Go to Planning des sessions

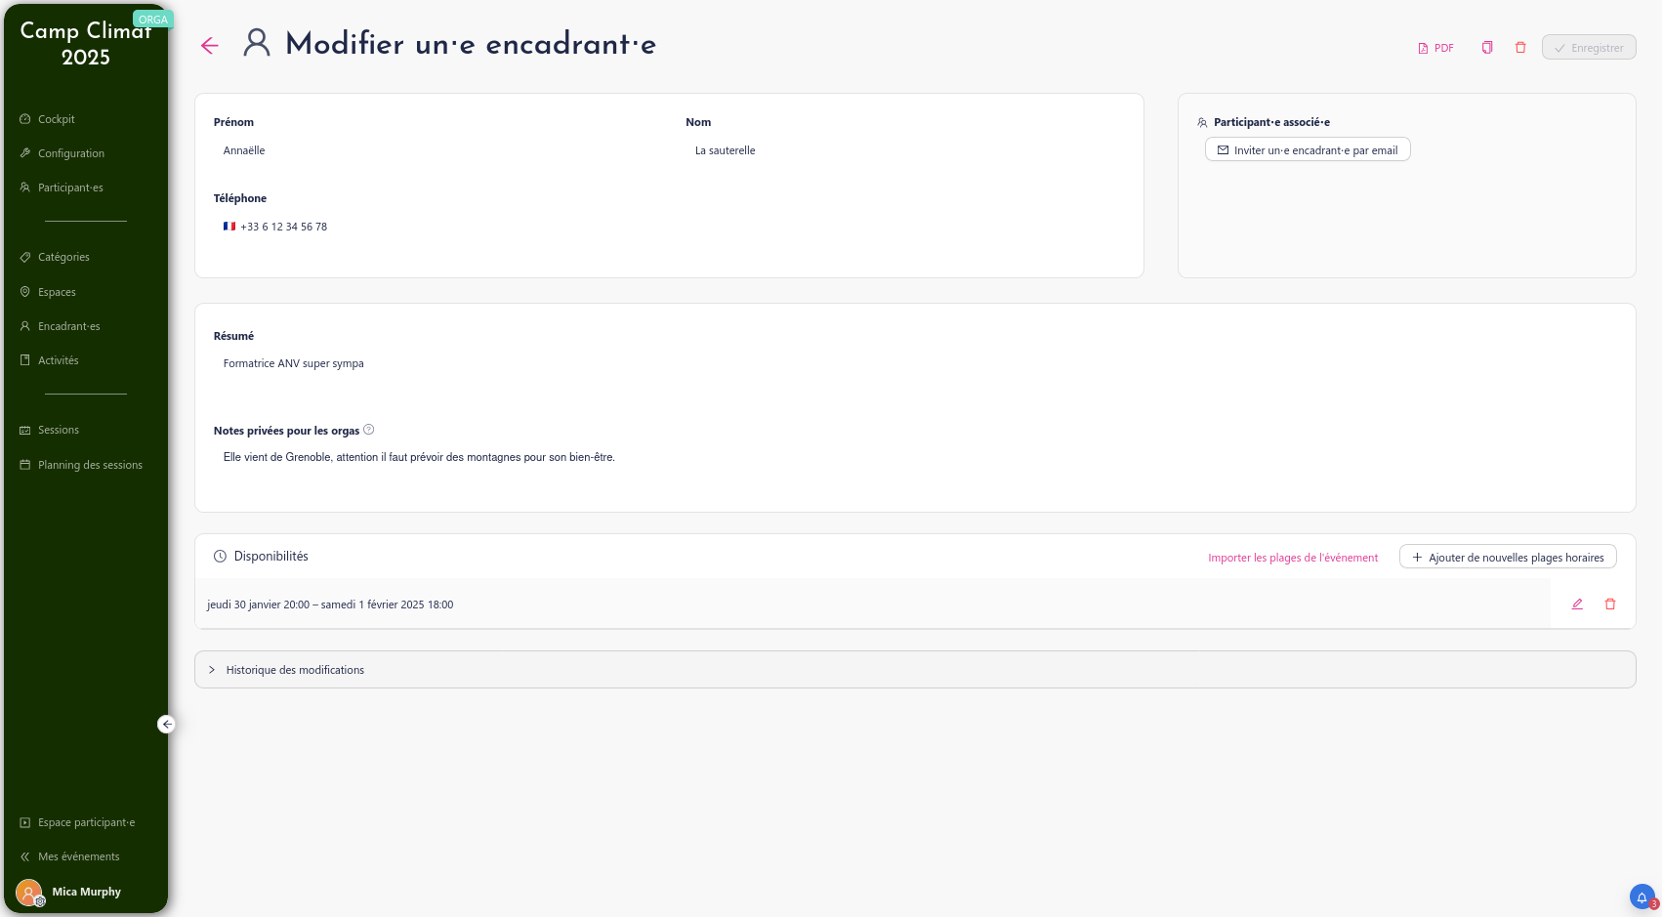pos(90,465)
